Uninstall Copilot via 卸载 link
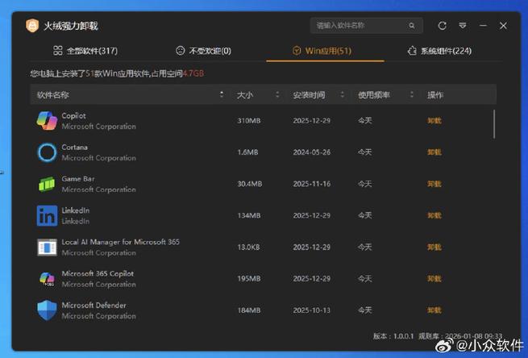 point(434,121)
